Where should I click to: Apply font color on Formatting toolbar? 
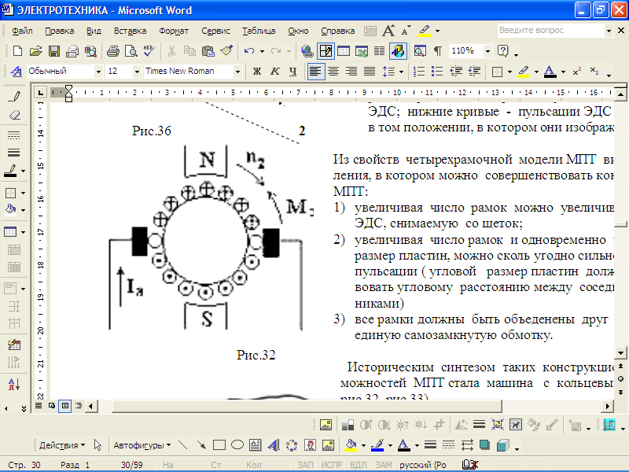(x=550, y=72)
